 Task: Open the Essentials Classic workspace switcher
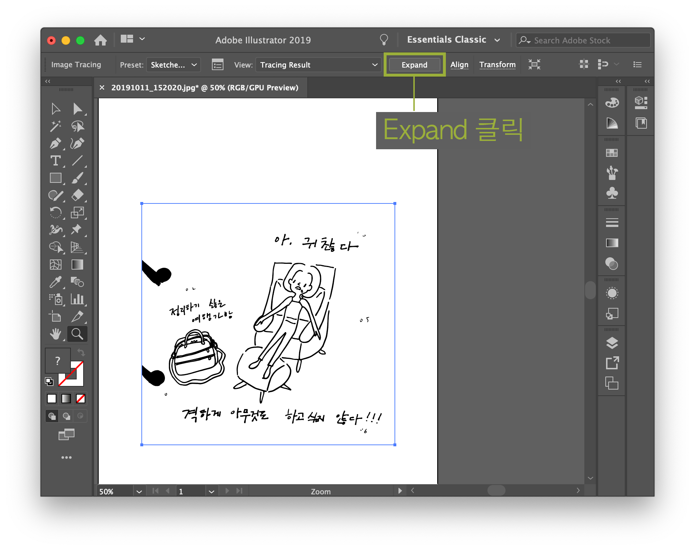pyautogui.click(x=453, y=40)
